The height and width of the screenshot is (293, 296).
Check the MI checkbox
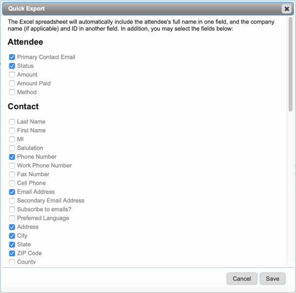12,139
